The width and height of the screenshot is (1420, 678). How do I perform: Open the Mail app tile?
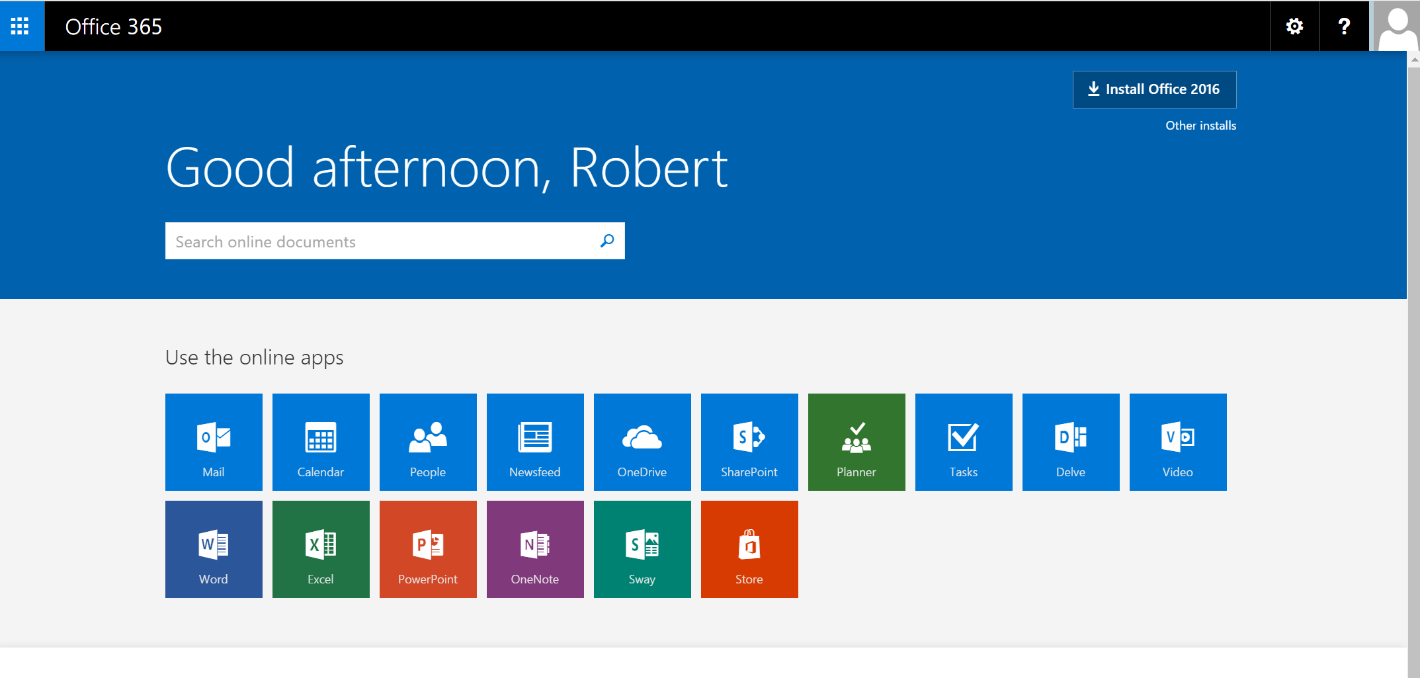click(214, 442)
